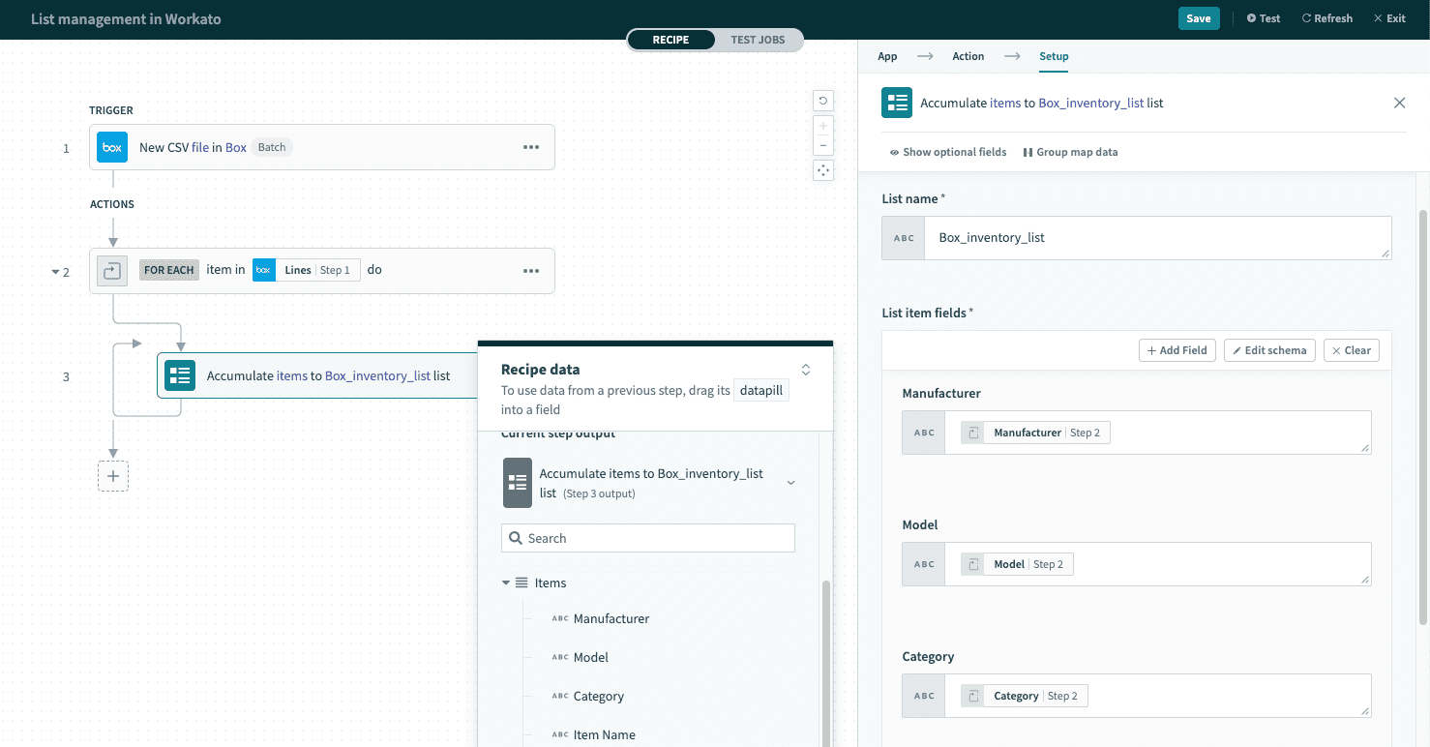Collapse the Items tree in Recipe data
The height and width of the screenshot is (747, 1430).
coord(505,583)
